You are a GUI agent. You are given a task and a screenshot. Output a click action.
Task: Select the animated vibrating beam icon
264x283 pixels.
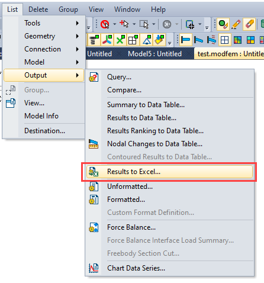point(211,40)
